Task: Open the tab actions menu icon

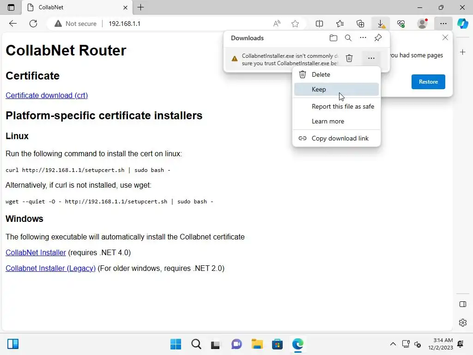Action: click(x=11, y=7)
